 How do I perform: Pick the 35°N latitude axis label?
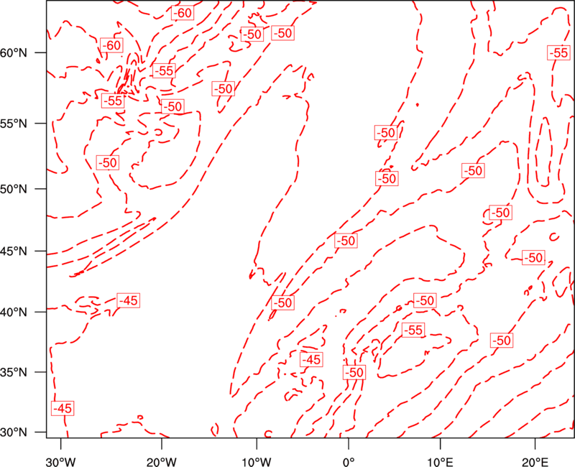(14, 372)
